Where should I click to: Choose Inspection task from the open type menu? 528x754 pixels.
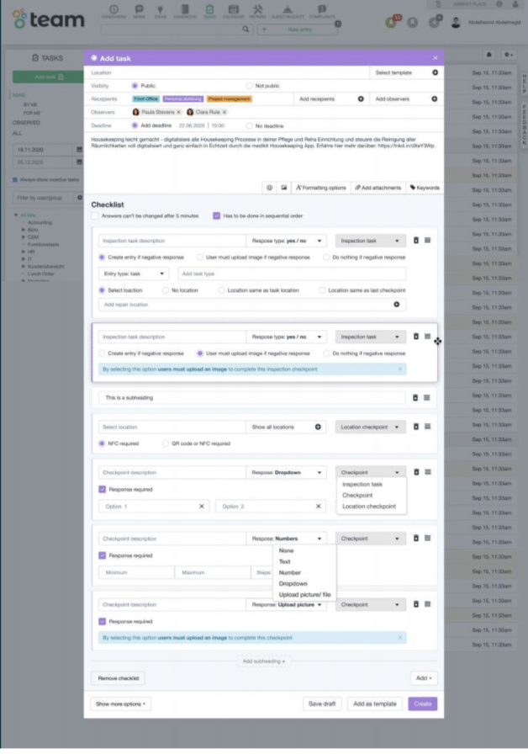362,484
